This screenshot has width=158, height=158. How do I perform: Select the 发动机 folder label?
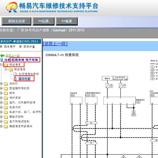[x=13, y=84]
